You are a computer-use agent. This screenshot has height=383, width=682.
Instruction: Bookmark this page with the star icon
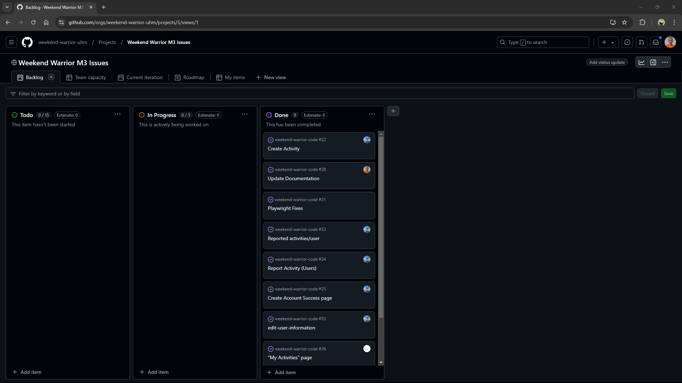pyautogui.click(x=625, y=22)
